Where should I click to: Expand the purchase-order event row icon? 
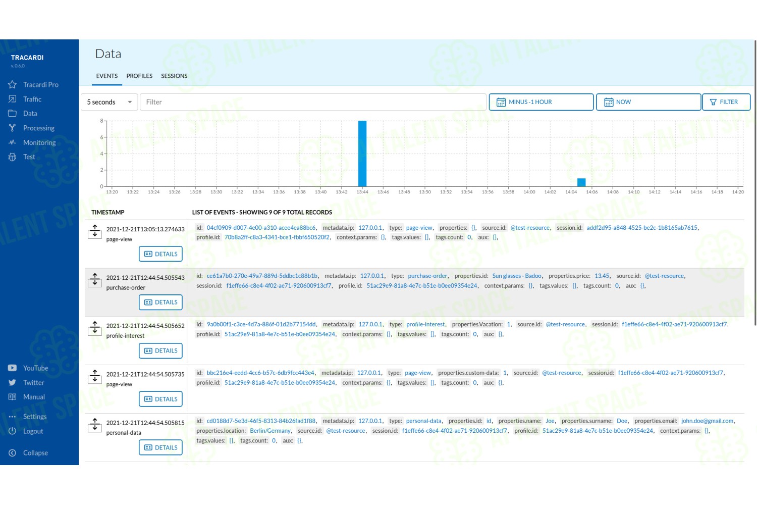pyautogui.click(x=95, y=280)
